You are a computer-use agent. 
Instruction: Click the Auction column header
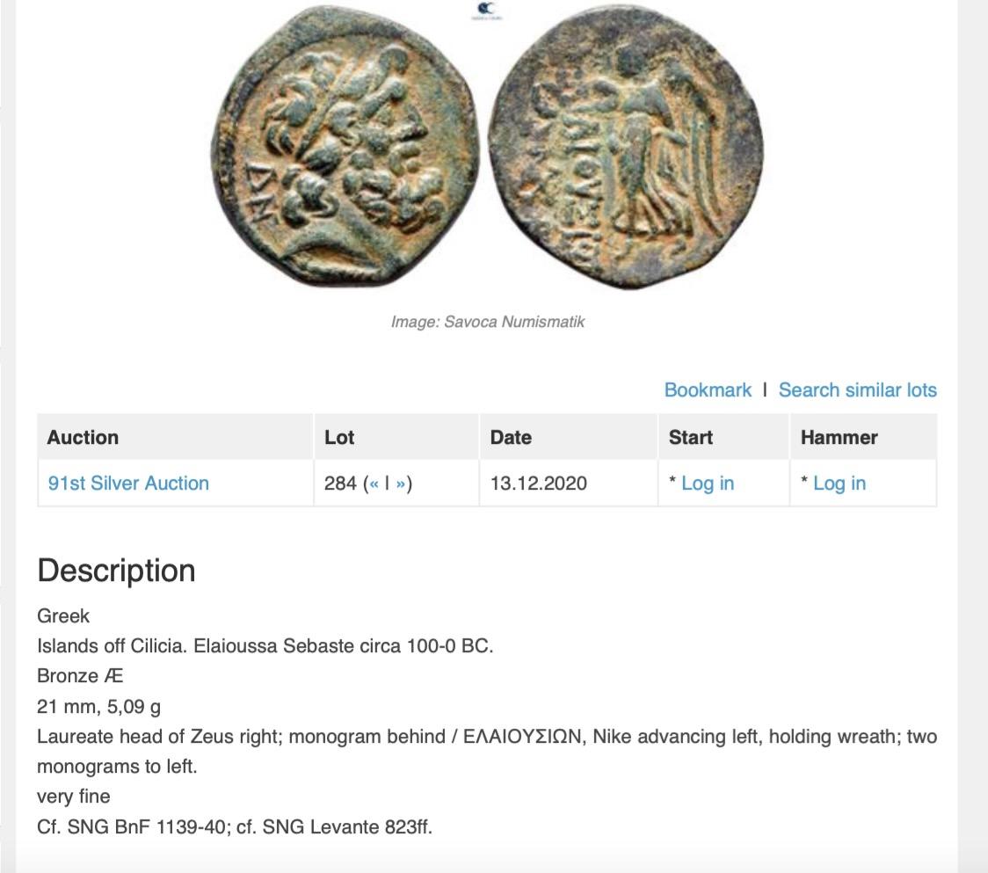click(83, 438)
